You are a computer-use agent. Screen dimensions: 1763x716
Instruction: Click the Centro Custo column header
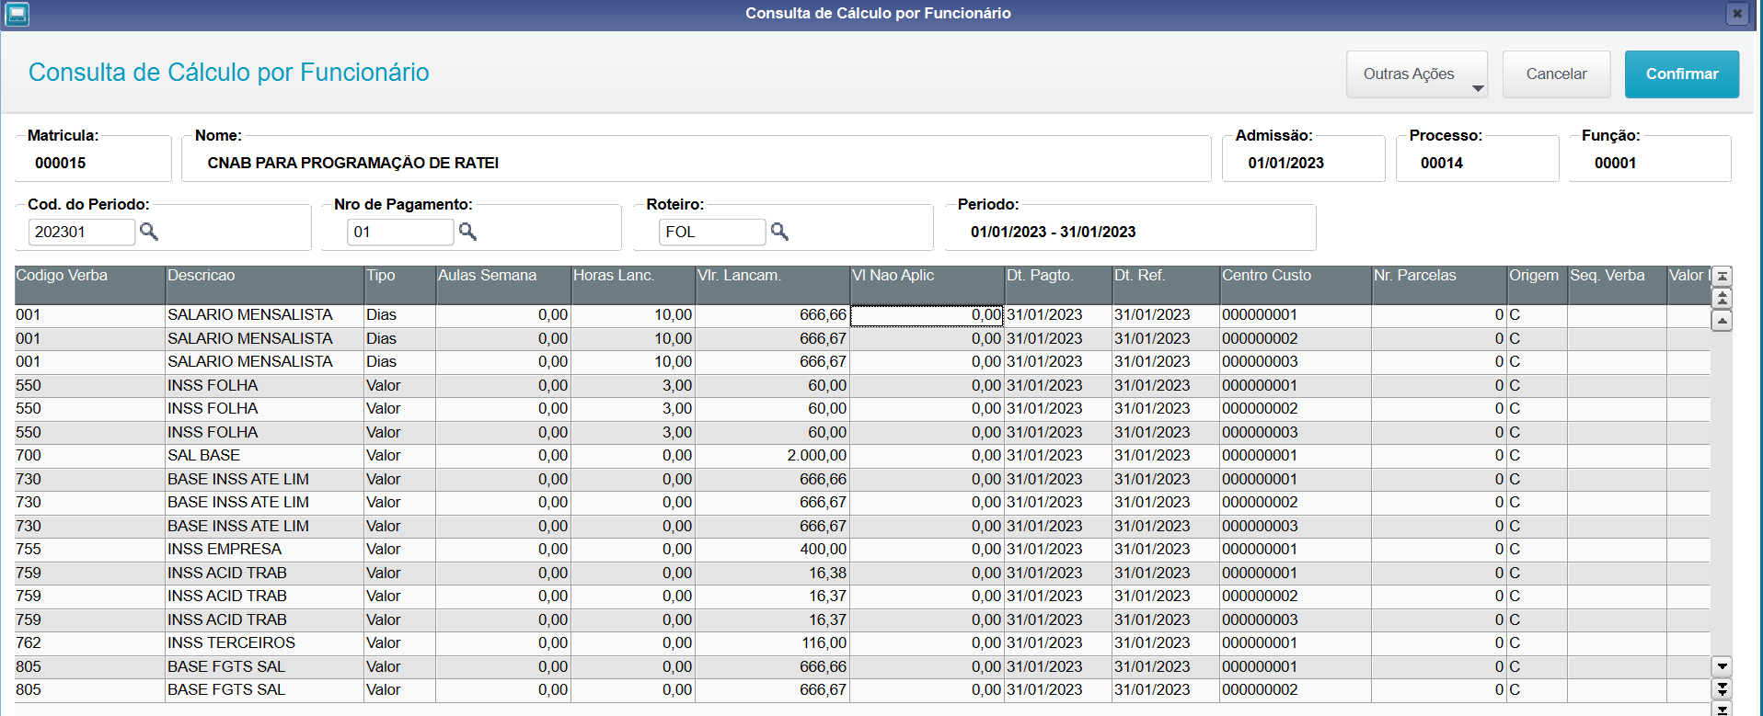point(1296,285)
